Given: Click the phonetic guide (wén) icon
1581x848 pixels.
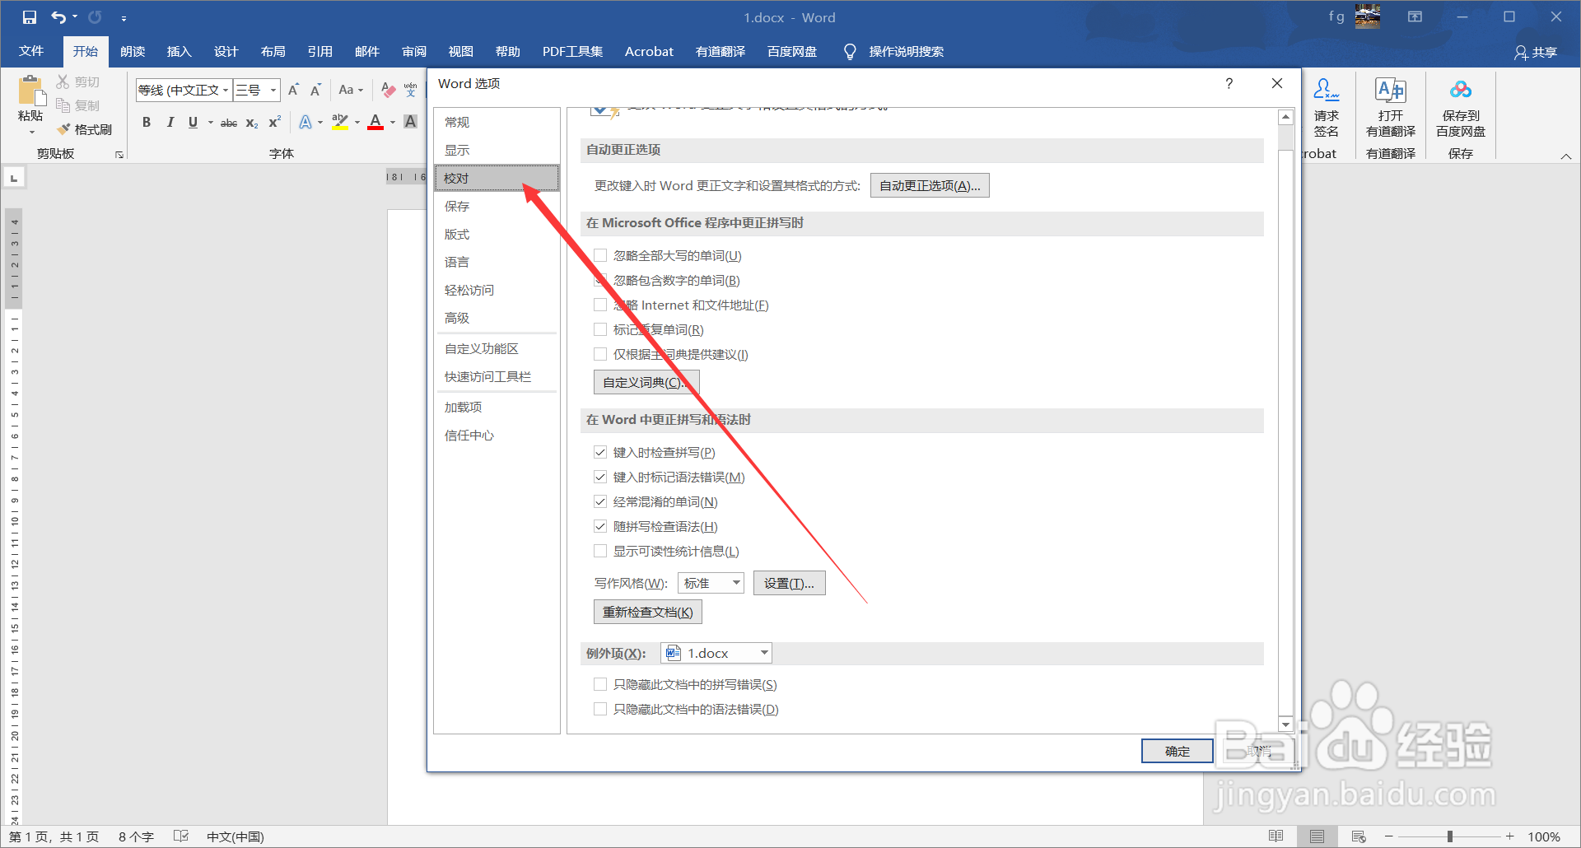Looking at the screenshot, I should (411, 90).
